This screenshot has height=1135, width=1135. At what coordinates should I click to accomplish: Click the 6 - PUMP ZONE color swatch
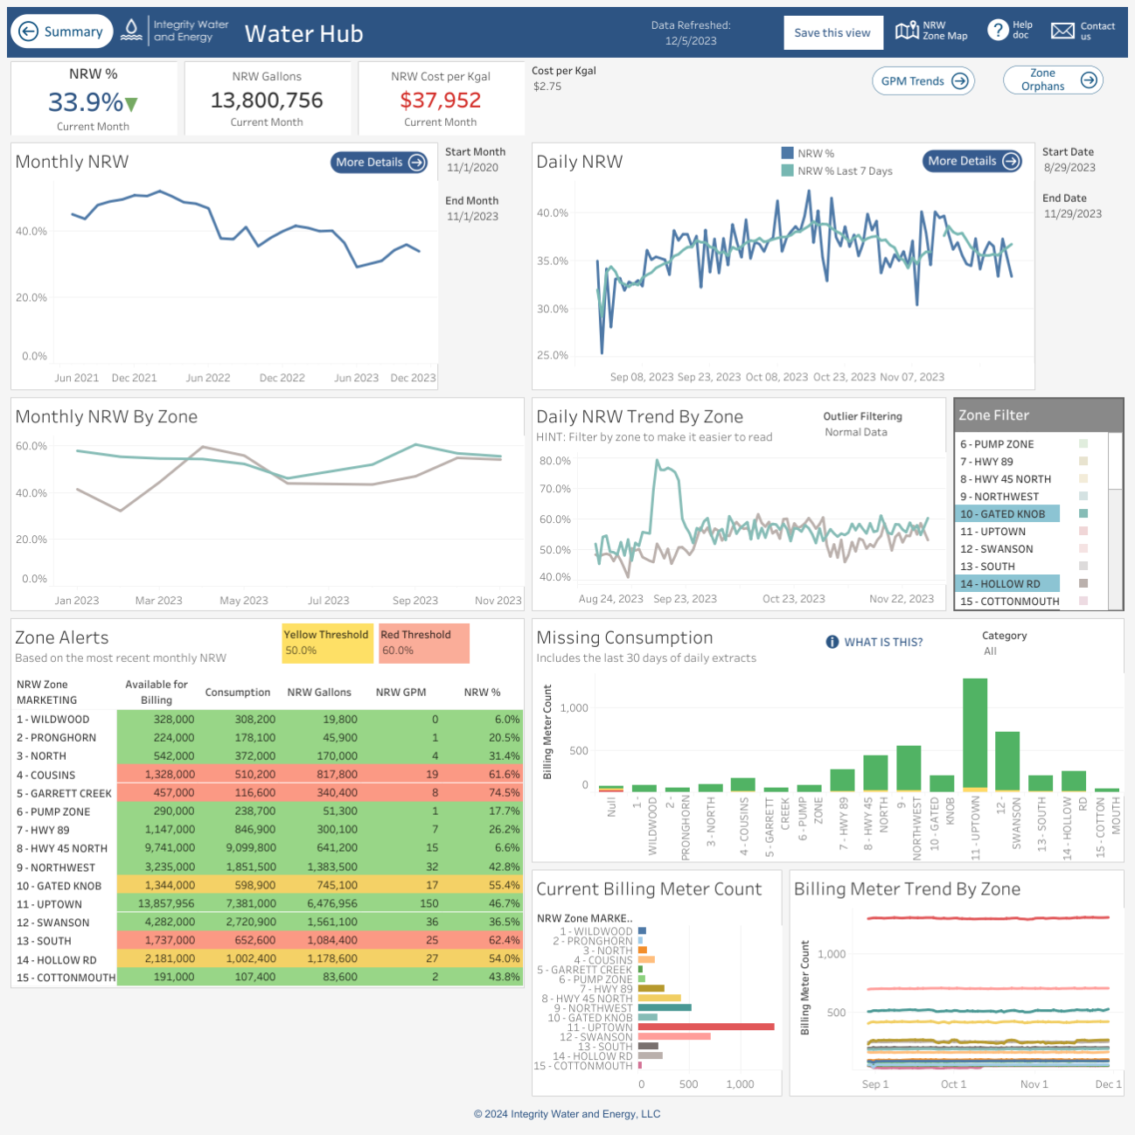tap(1083, 444)
